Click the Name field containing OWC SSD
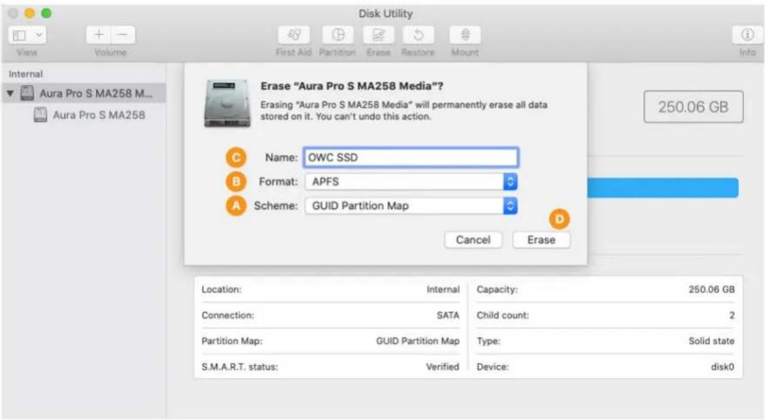765x420 pixels. [411, 157]
